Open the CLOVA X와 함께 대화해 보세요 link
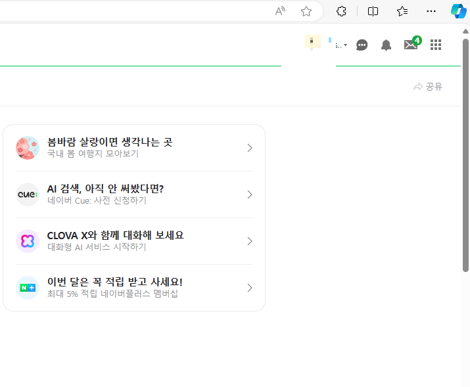 116,235
